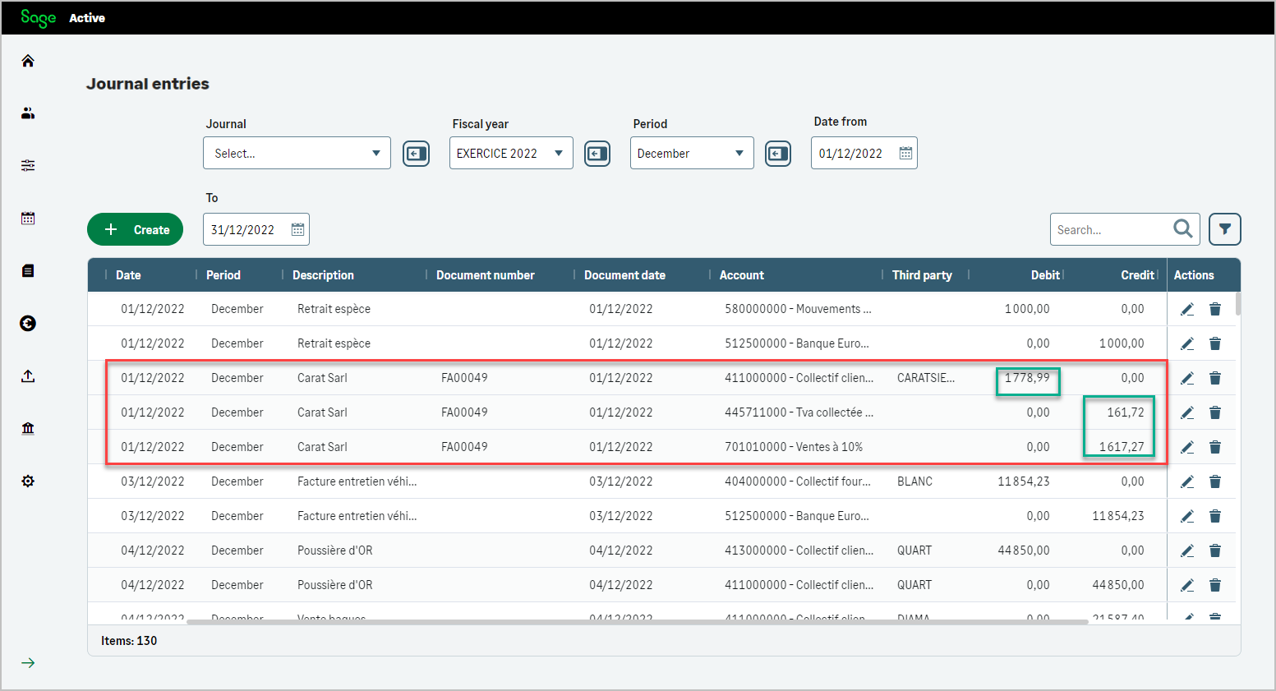Sort by the Document number column header
1276x691 pixels.
[x=486, y=275]
